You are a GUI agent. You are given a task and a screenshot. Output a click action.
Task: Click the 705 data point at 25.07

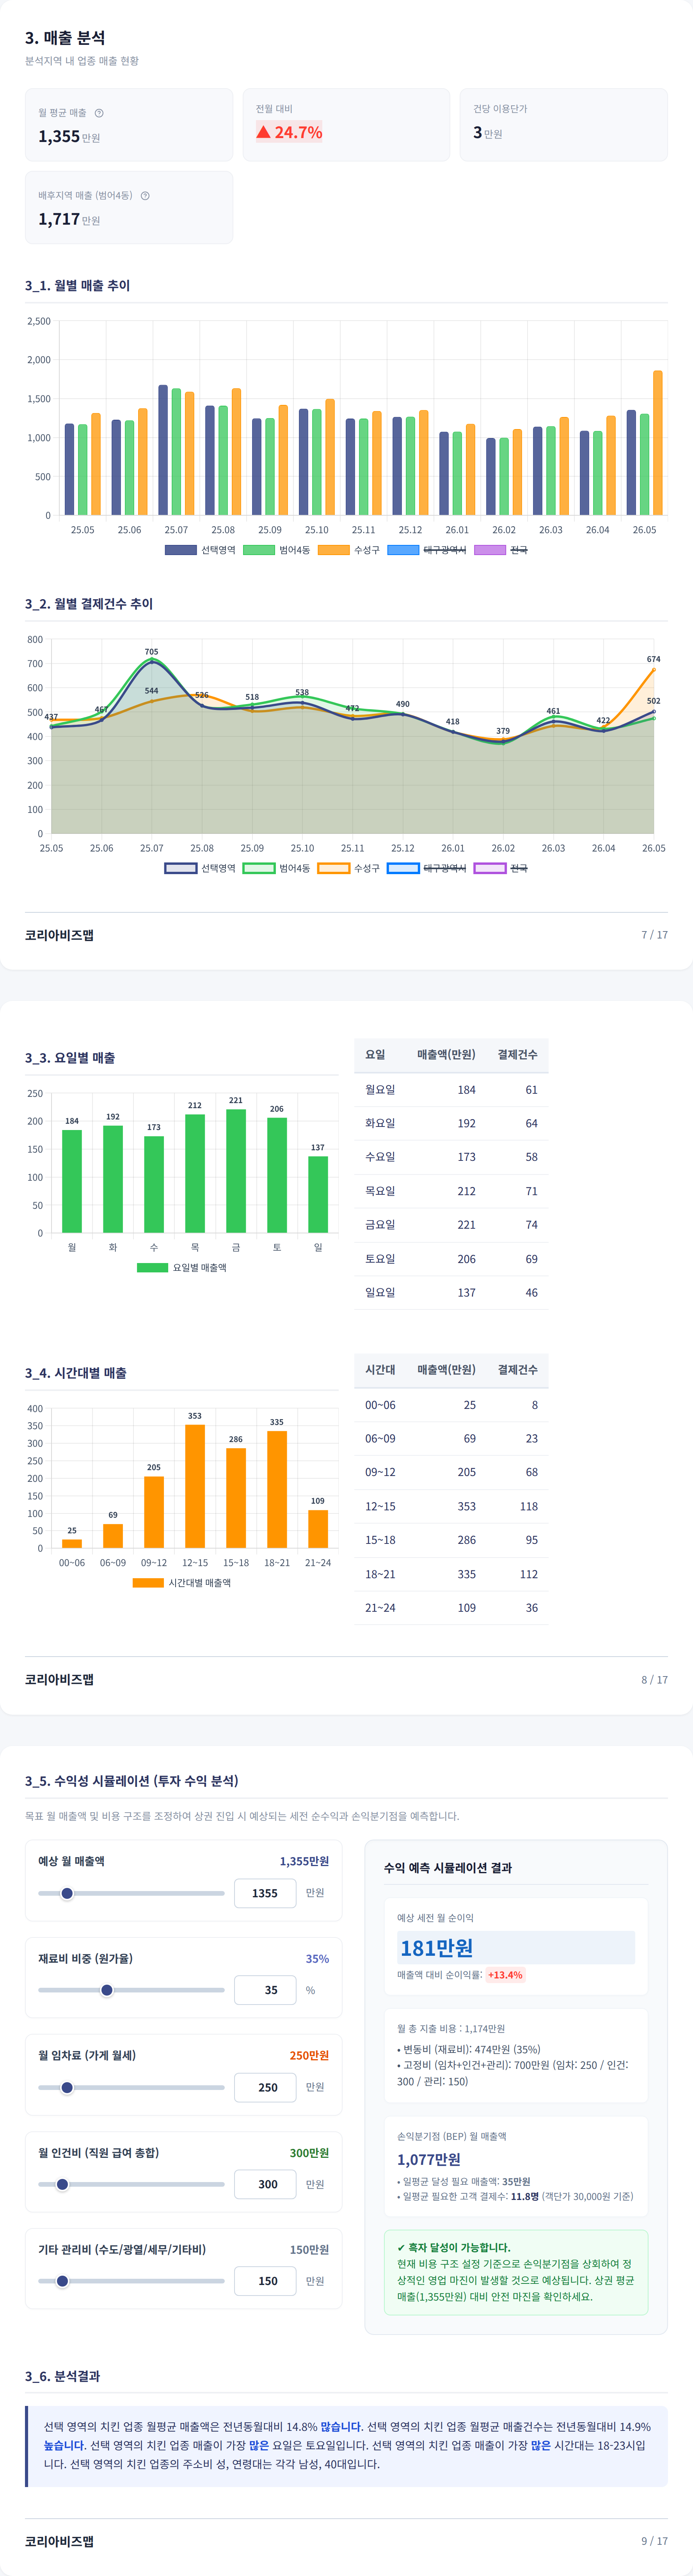152,661
